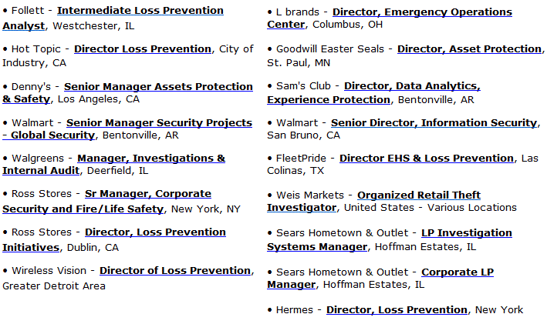Open Goodwill Easter Seals Director, Asset Protection link
The height and width of the screenshot is (324, 547).
[470, 49]
